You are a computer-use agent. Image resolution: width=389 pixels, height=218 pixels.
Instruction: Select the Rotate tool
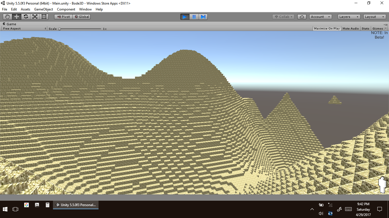(x=26, y=17)
